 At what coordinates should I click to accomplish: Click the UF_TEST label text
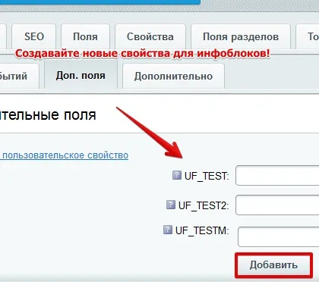[207, 176]
